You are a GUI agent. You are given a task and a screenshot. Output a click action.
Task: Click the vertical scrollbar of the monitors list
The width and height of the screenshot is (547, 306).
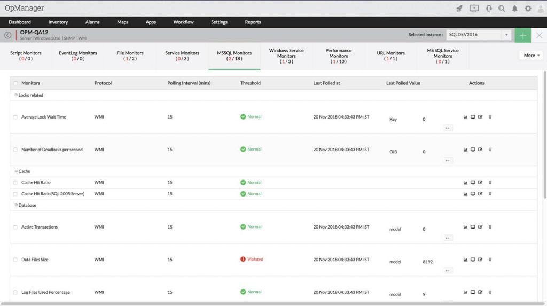(x=544, y=135)
